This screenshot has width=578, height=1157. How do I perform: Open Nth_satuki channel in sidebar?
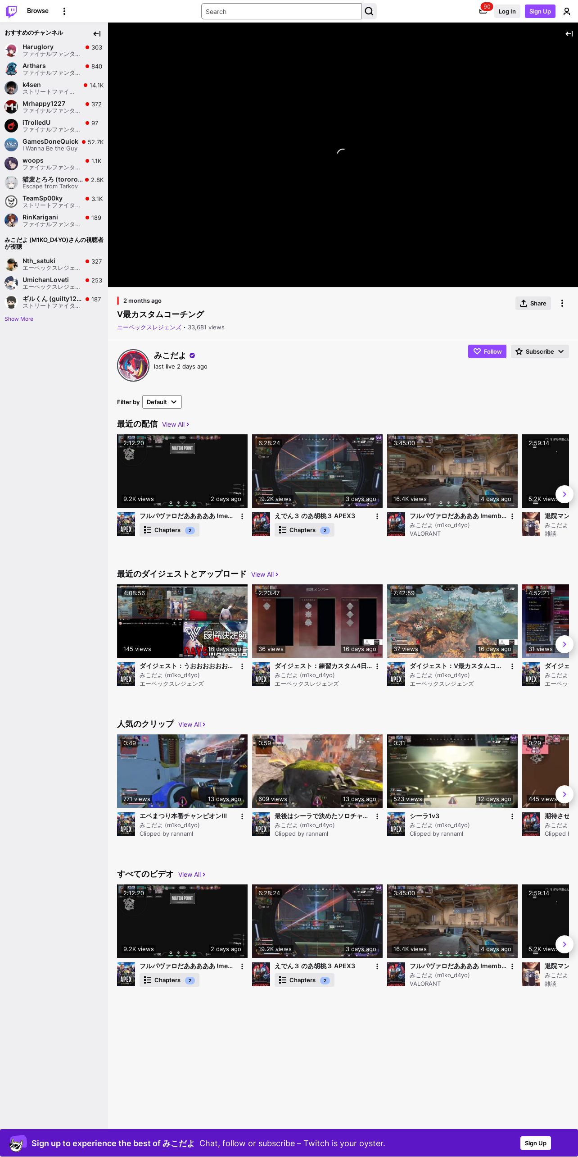coord(54,264)
